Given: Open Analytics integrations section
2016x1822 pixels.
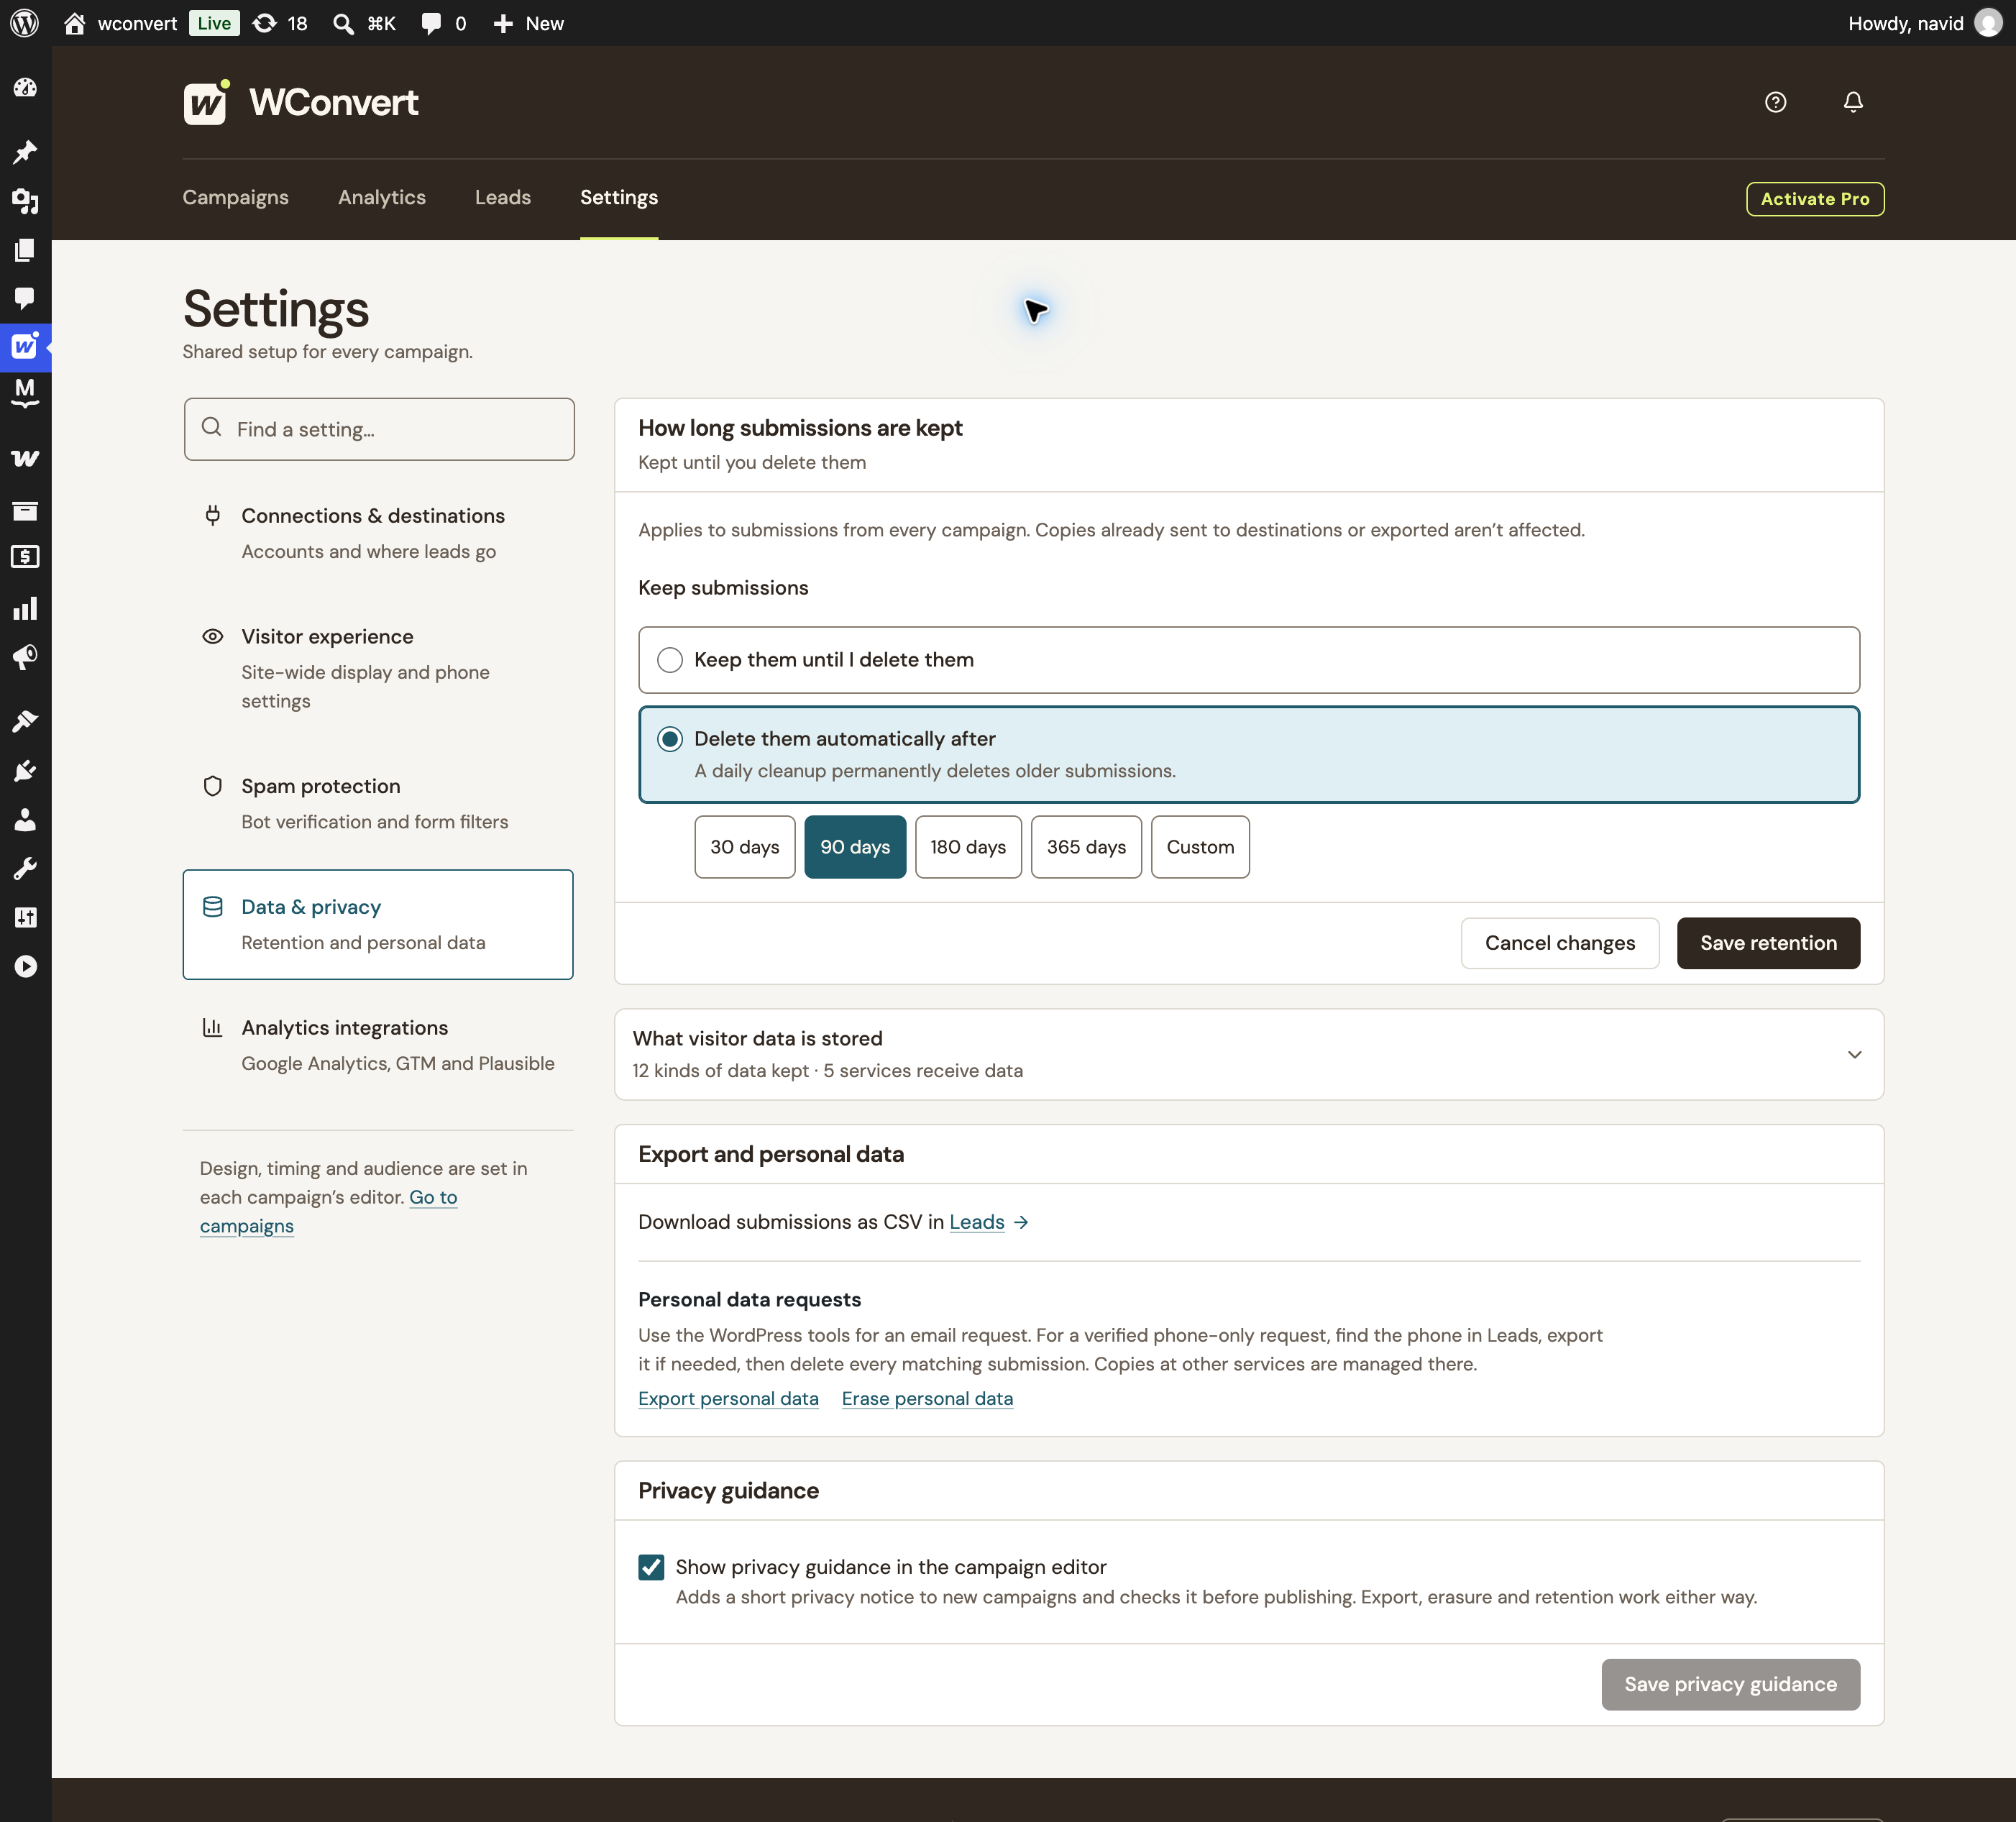Looking at the screenshot, I should point(378,1045).
